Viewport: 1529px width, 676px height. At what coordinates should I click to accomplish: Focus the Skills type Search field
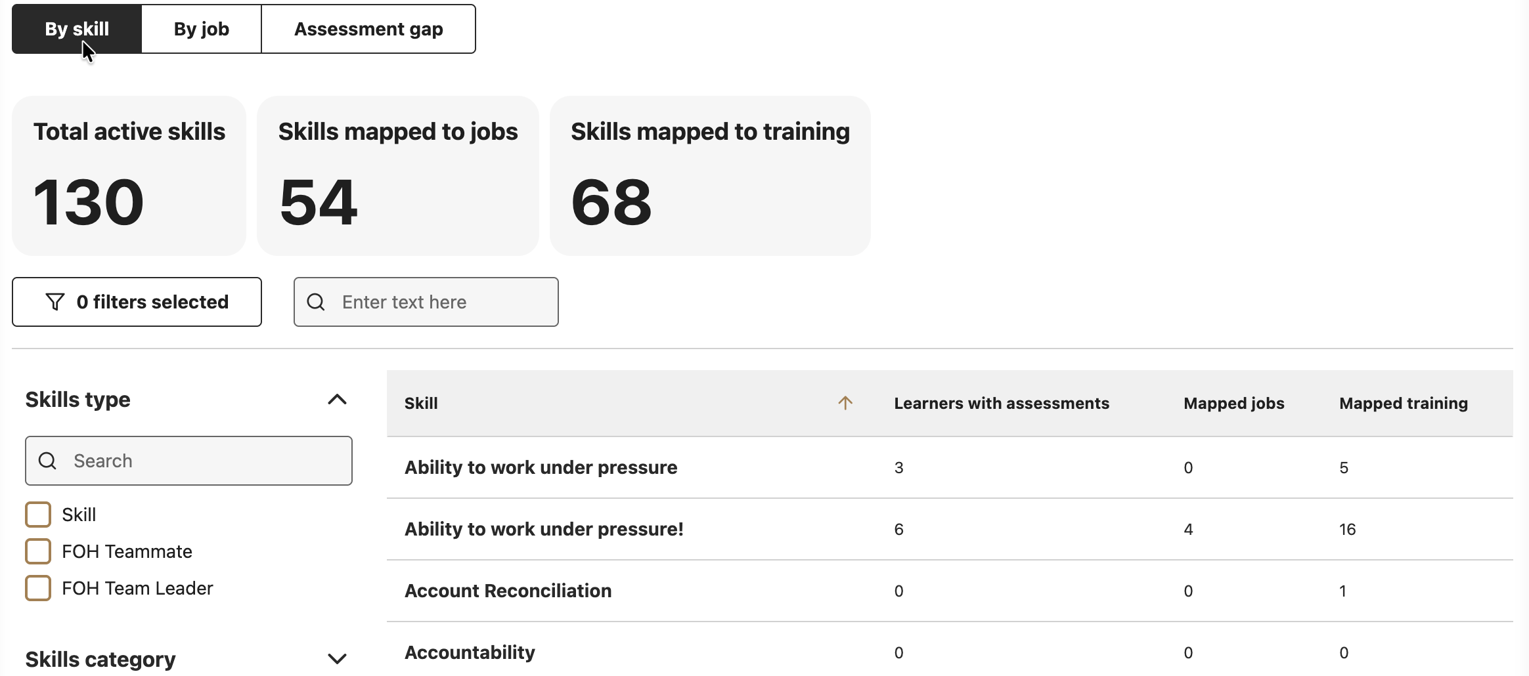188,461
